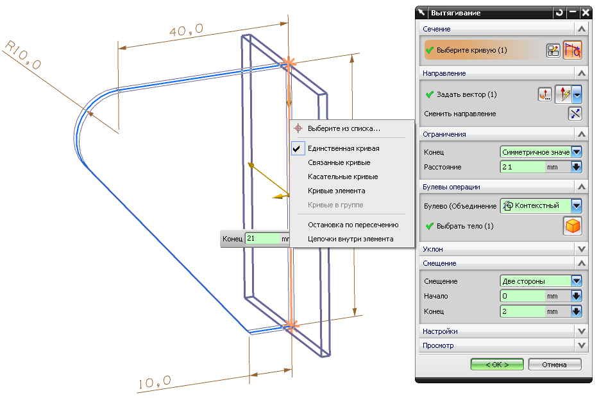The image size is (599, 398).
Task: Click the 'Сменить направление' label
Action: point(460,114)
